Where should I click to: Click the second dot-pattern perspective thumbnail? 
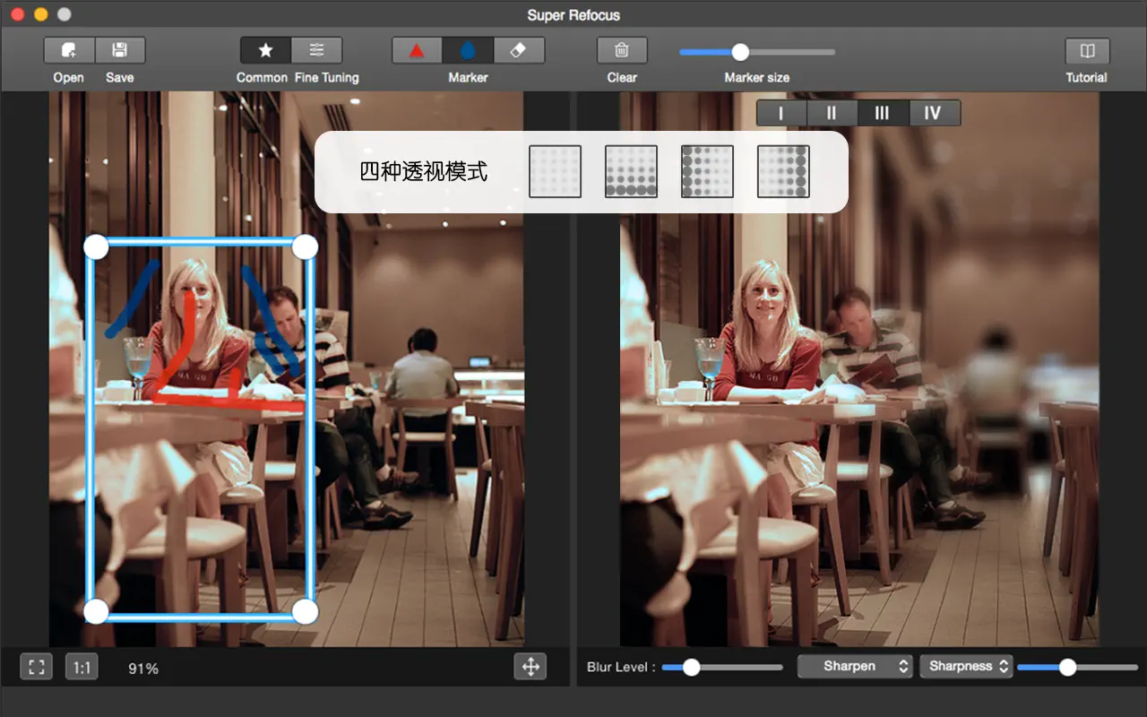[631, 171]
